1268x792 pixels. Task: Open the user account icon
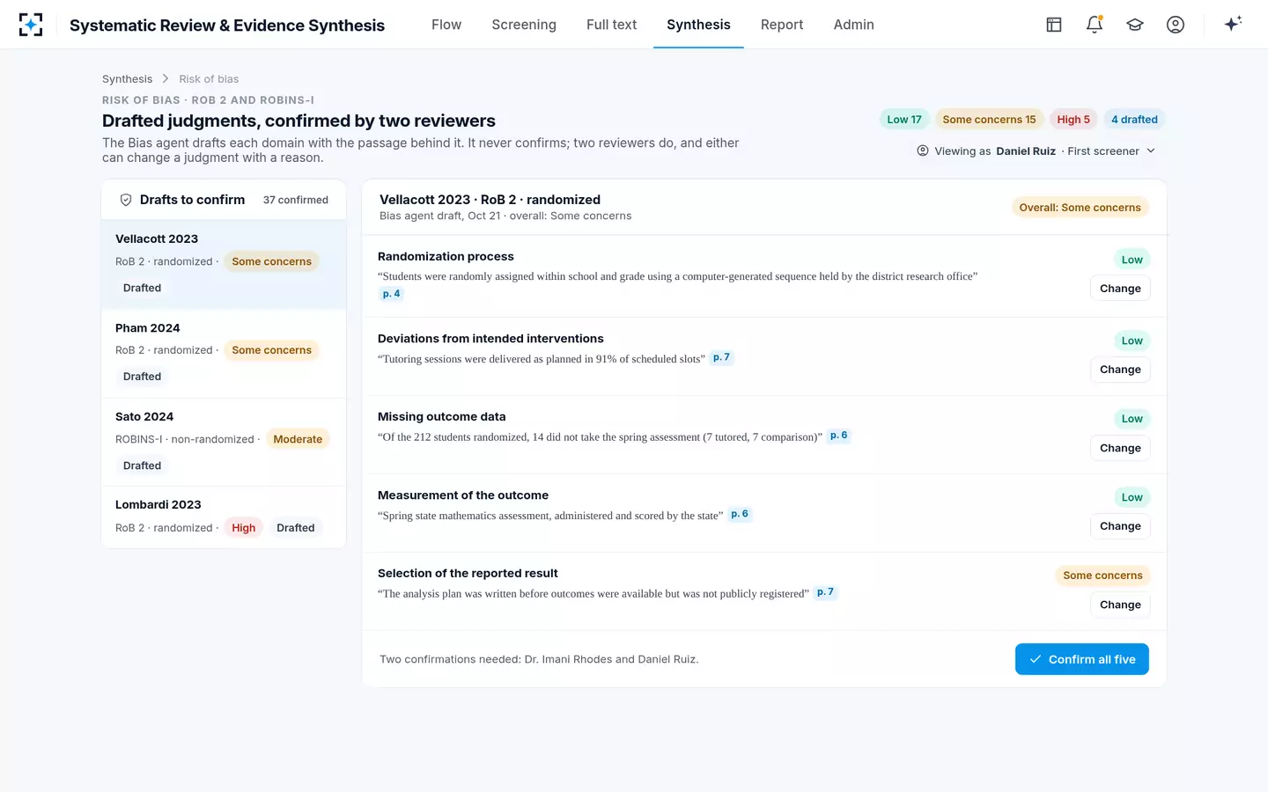tap(1176, 25)
